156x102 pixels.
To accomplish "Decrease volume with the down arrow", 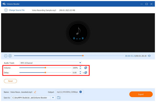I will pyautogui.click(x=80, y=69).
